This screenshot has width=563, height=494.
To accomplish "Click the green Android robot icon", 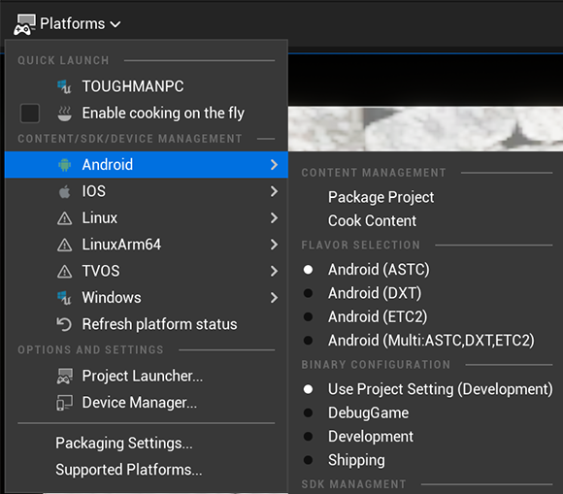I will [65, 165].
